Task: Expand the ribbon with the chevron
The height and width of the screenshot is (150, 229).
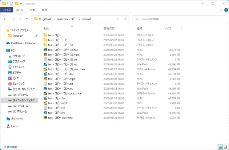Action: [221, 10]
